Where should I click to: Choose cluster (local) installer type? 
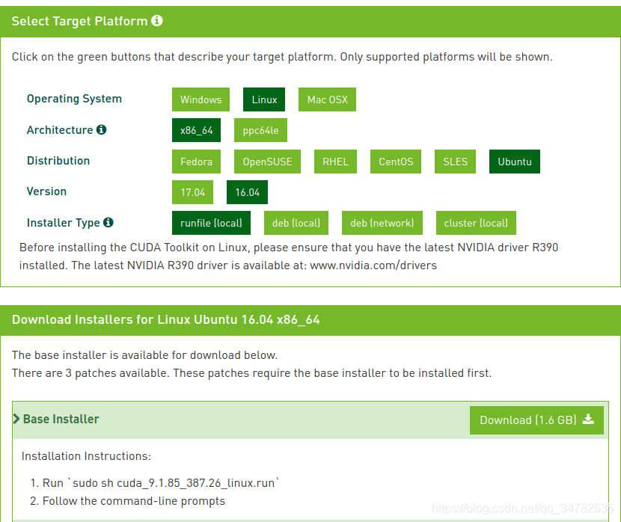(476, 223)
